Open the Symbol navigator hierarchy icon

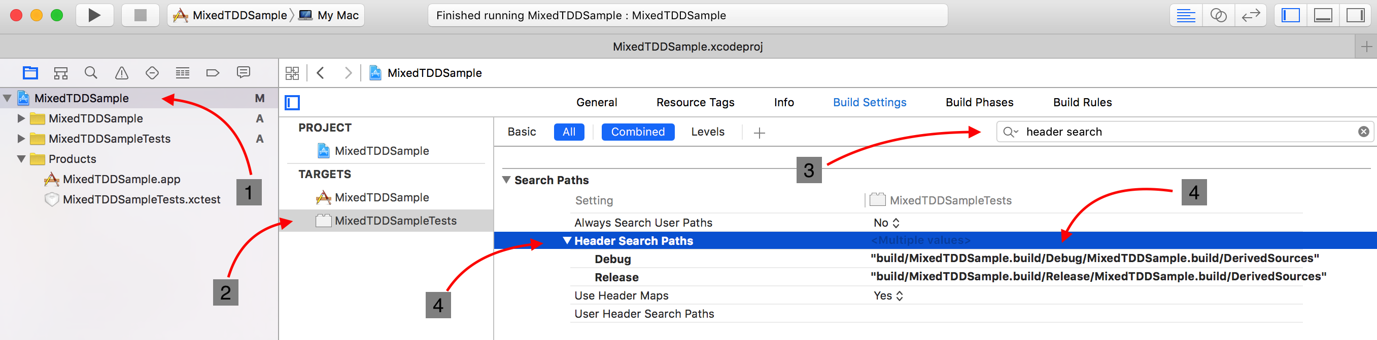pyautogui.click(x=61, y=72)
